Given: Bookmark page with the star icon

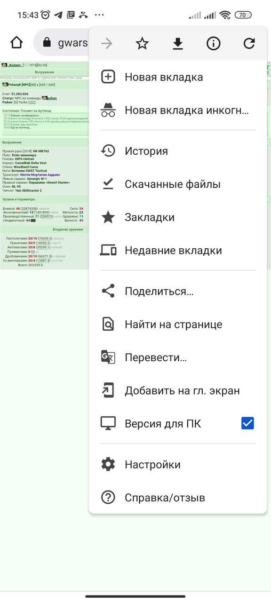Looking at the screenshot, I should tap(142, 44).
